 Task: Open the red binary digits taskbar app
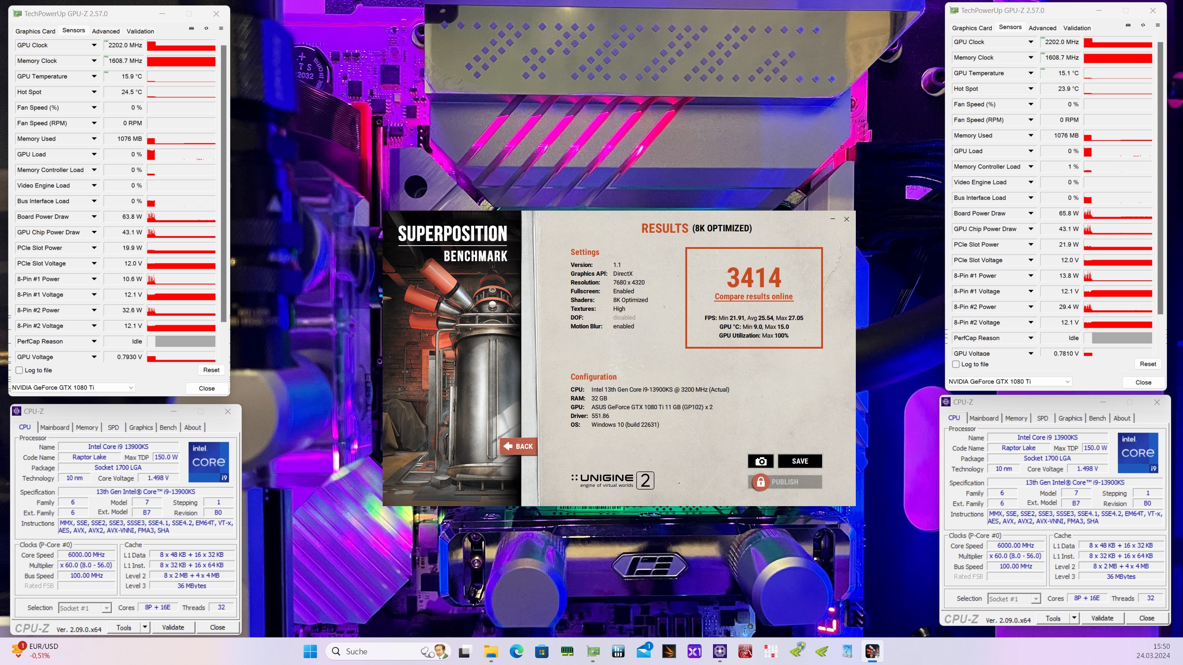click(771, 652)
